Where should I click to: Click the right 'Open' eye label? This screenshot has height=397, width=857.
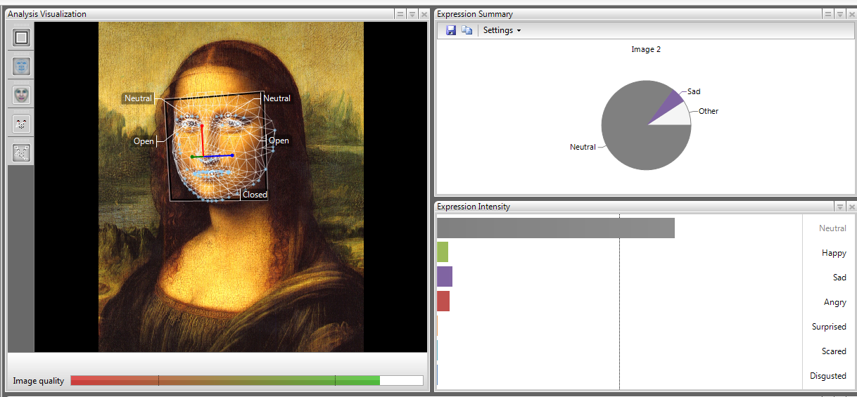[x=279, y=141]
